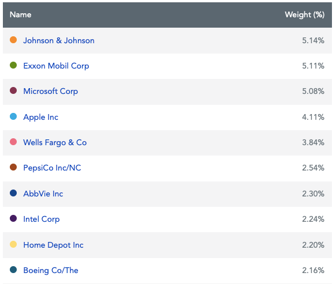The height and width of the screenshot is (284, 336).
Task: Open the Boeing Co/The link
Action: pos(51,270)
